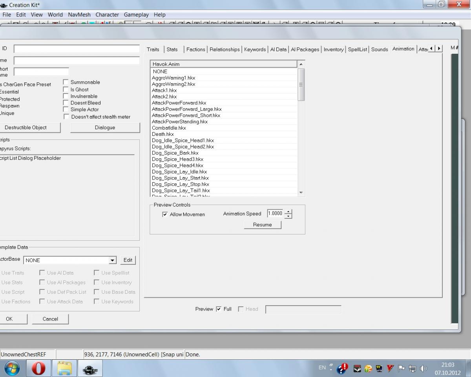Uncheck the Allow Movement checkbox
Image resolution: width=471 pixels, height=377 pixels.
(165, 214)
